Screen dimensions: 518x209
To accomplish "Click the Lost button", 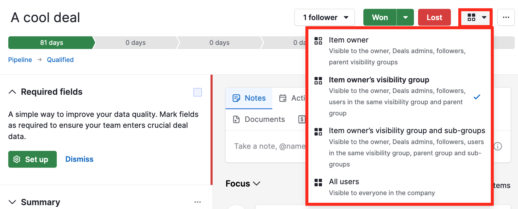I will click(434, 17).
